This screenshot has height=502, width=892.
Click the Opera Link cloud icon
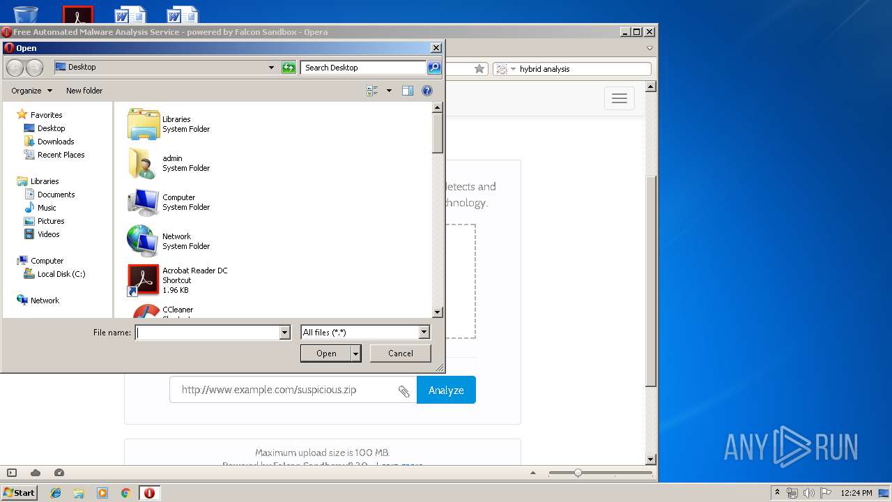pyautogui.click(x=36, y=473)
